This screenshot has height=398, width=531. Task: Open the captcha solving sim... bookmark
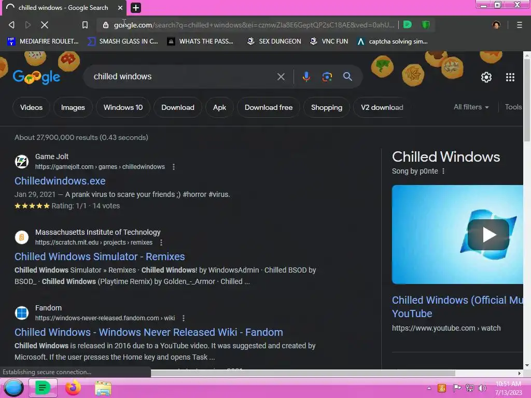[392, 41]
